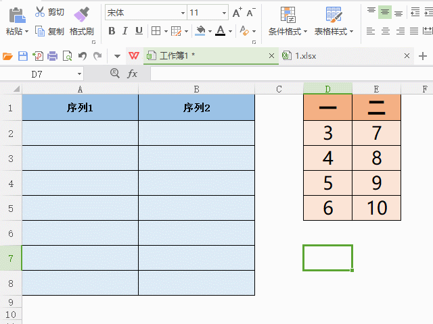Apply font color with the A icon
The height and width of the screenshot is (324, 433).
tap(221, 30)
